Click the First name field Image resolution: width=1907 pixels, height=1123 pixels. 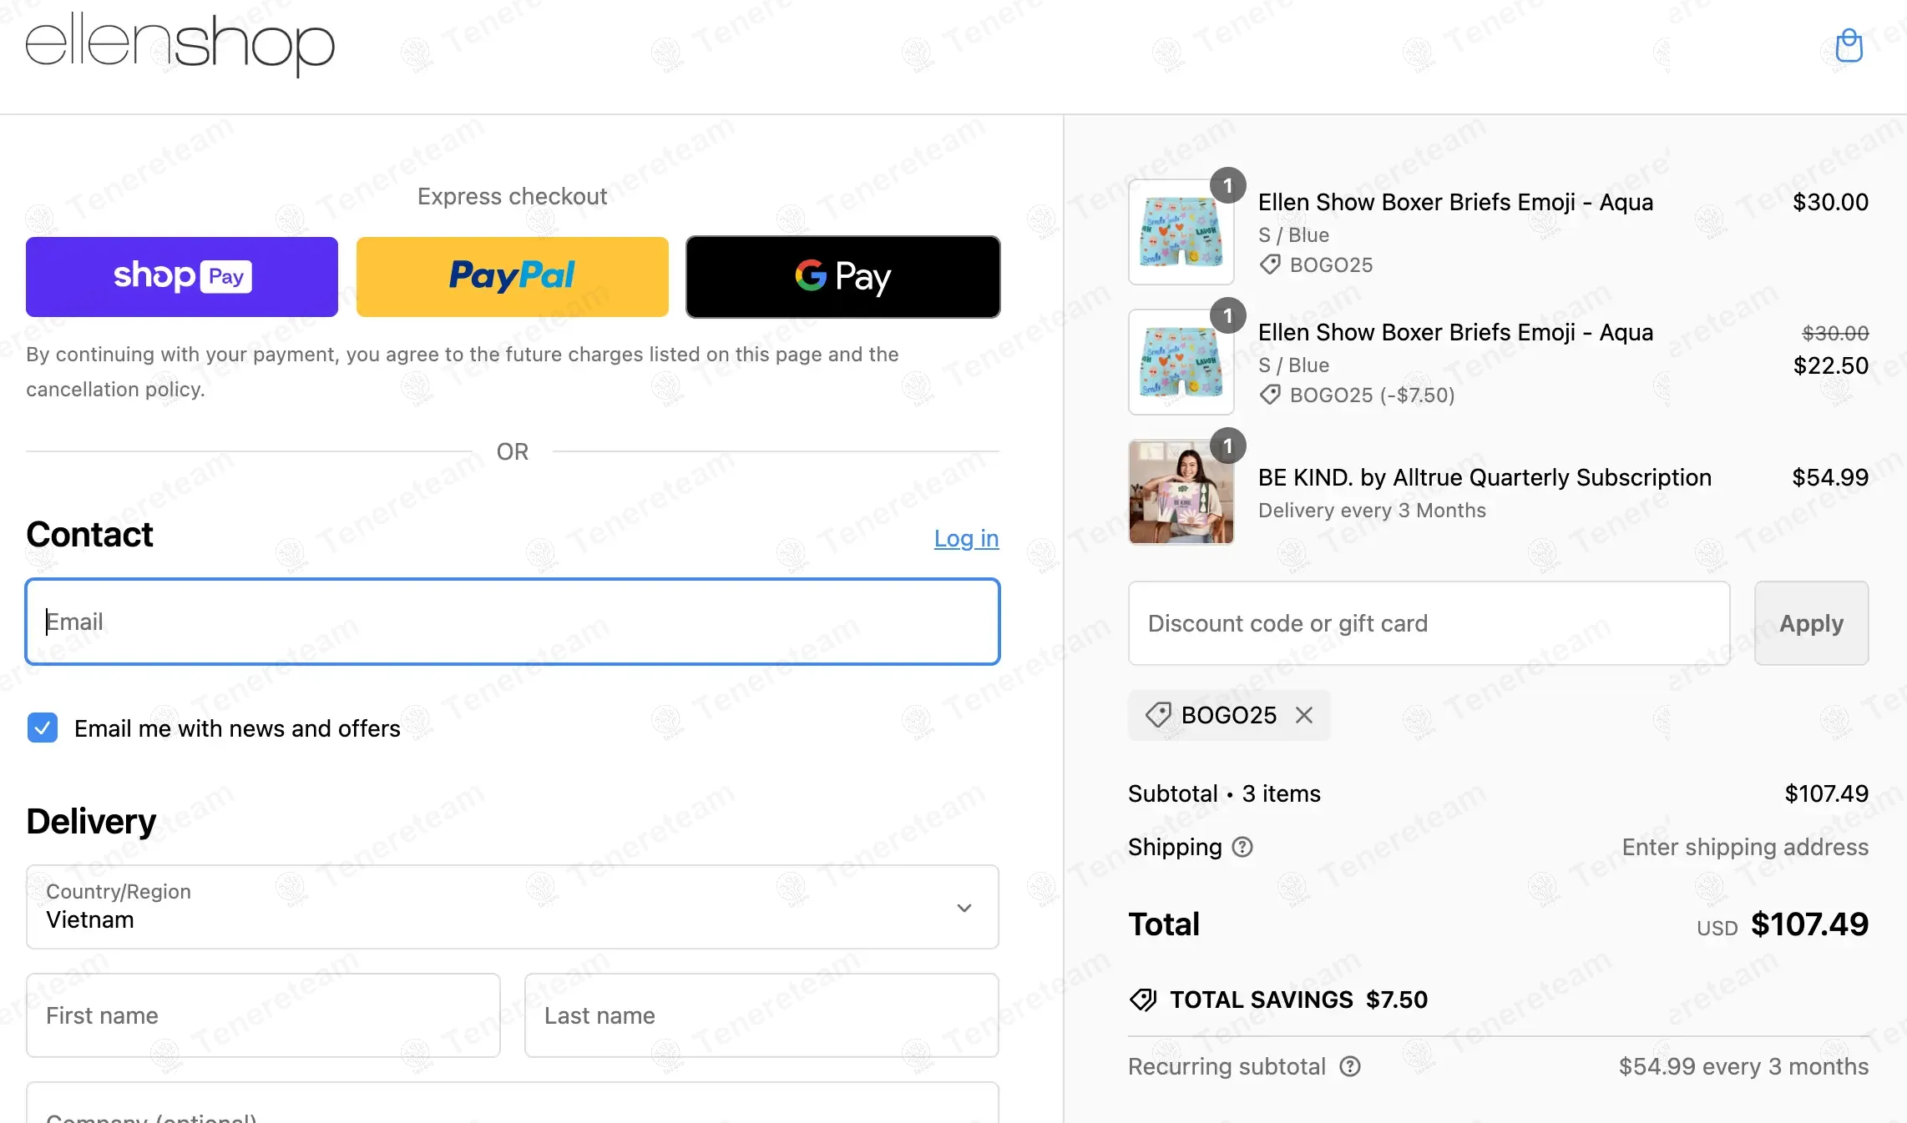pyautogui.click(x=263, y=1015)
